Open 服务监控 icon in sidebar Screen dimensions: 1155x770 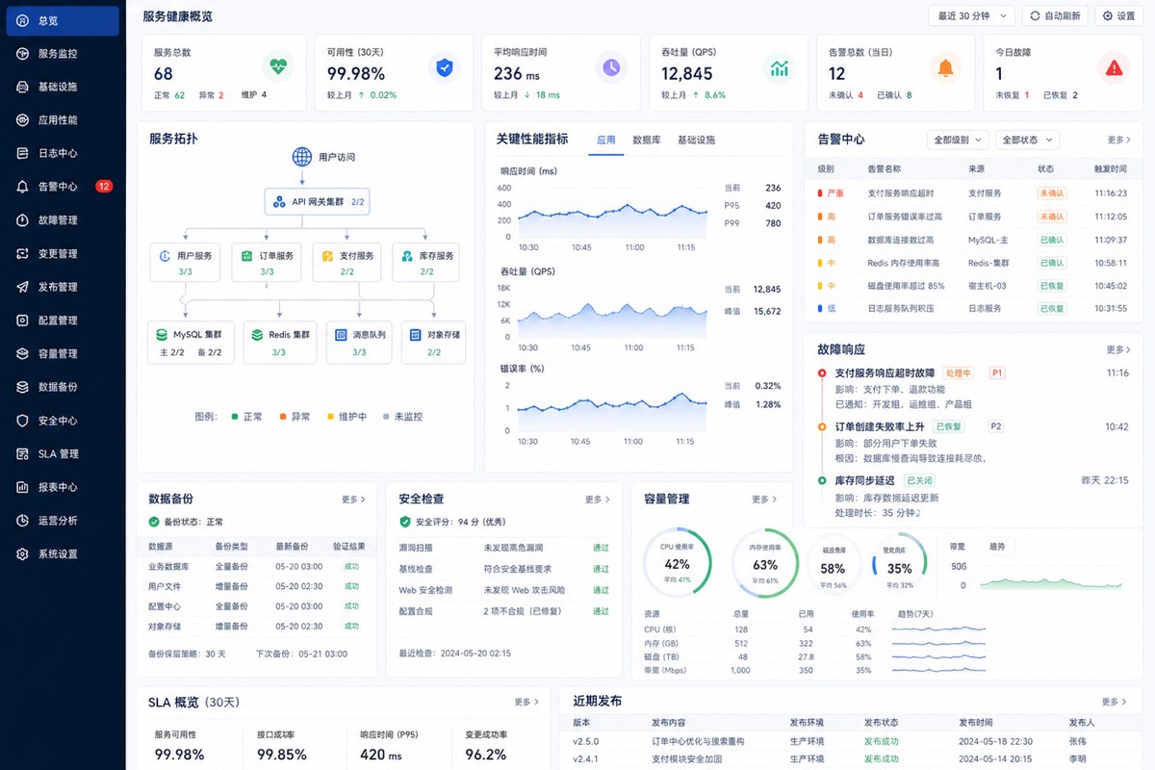22,54
